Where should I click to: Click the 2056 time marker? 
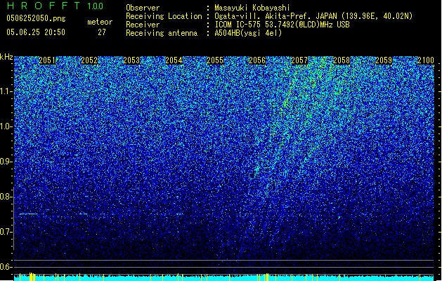coord(257,60)
